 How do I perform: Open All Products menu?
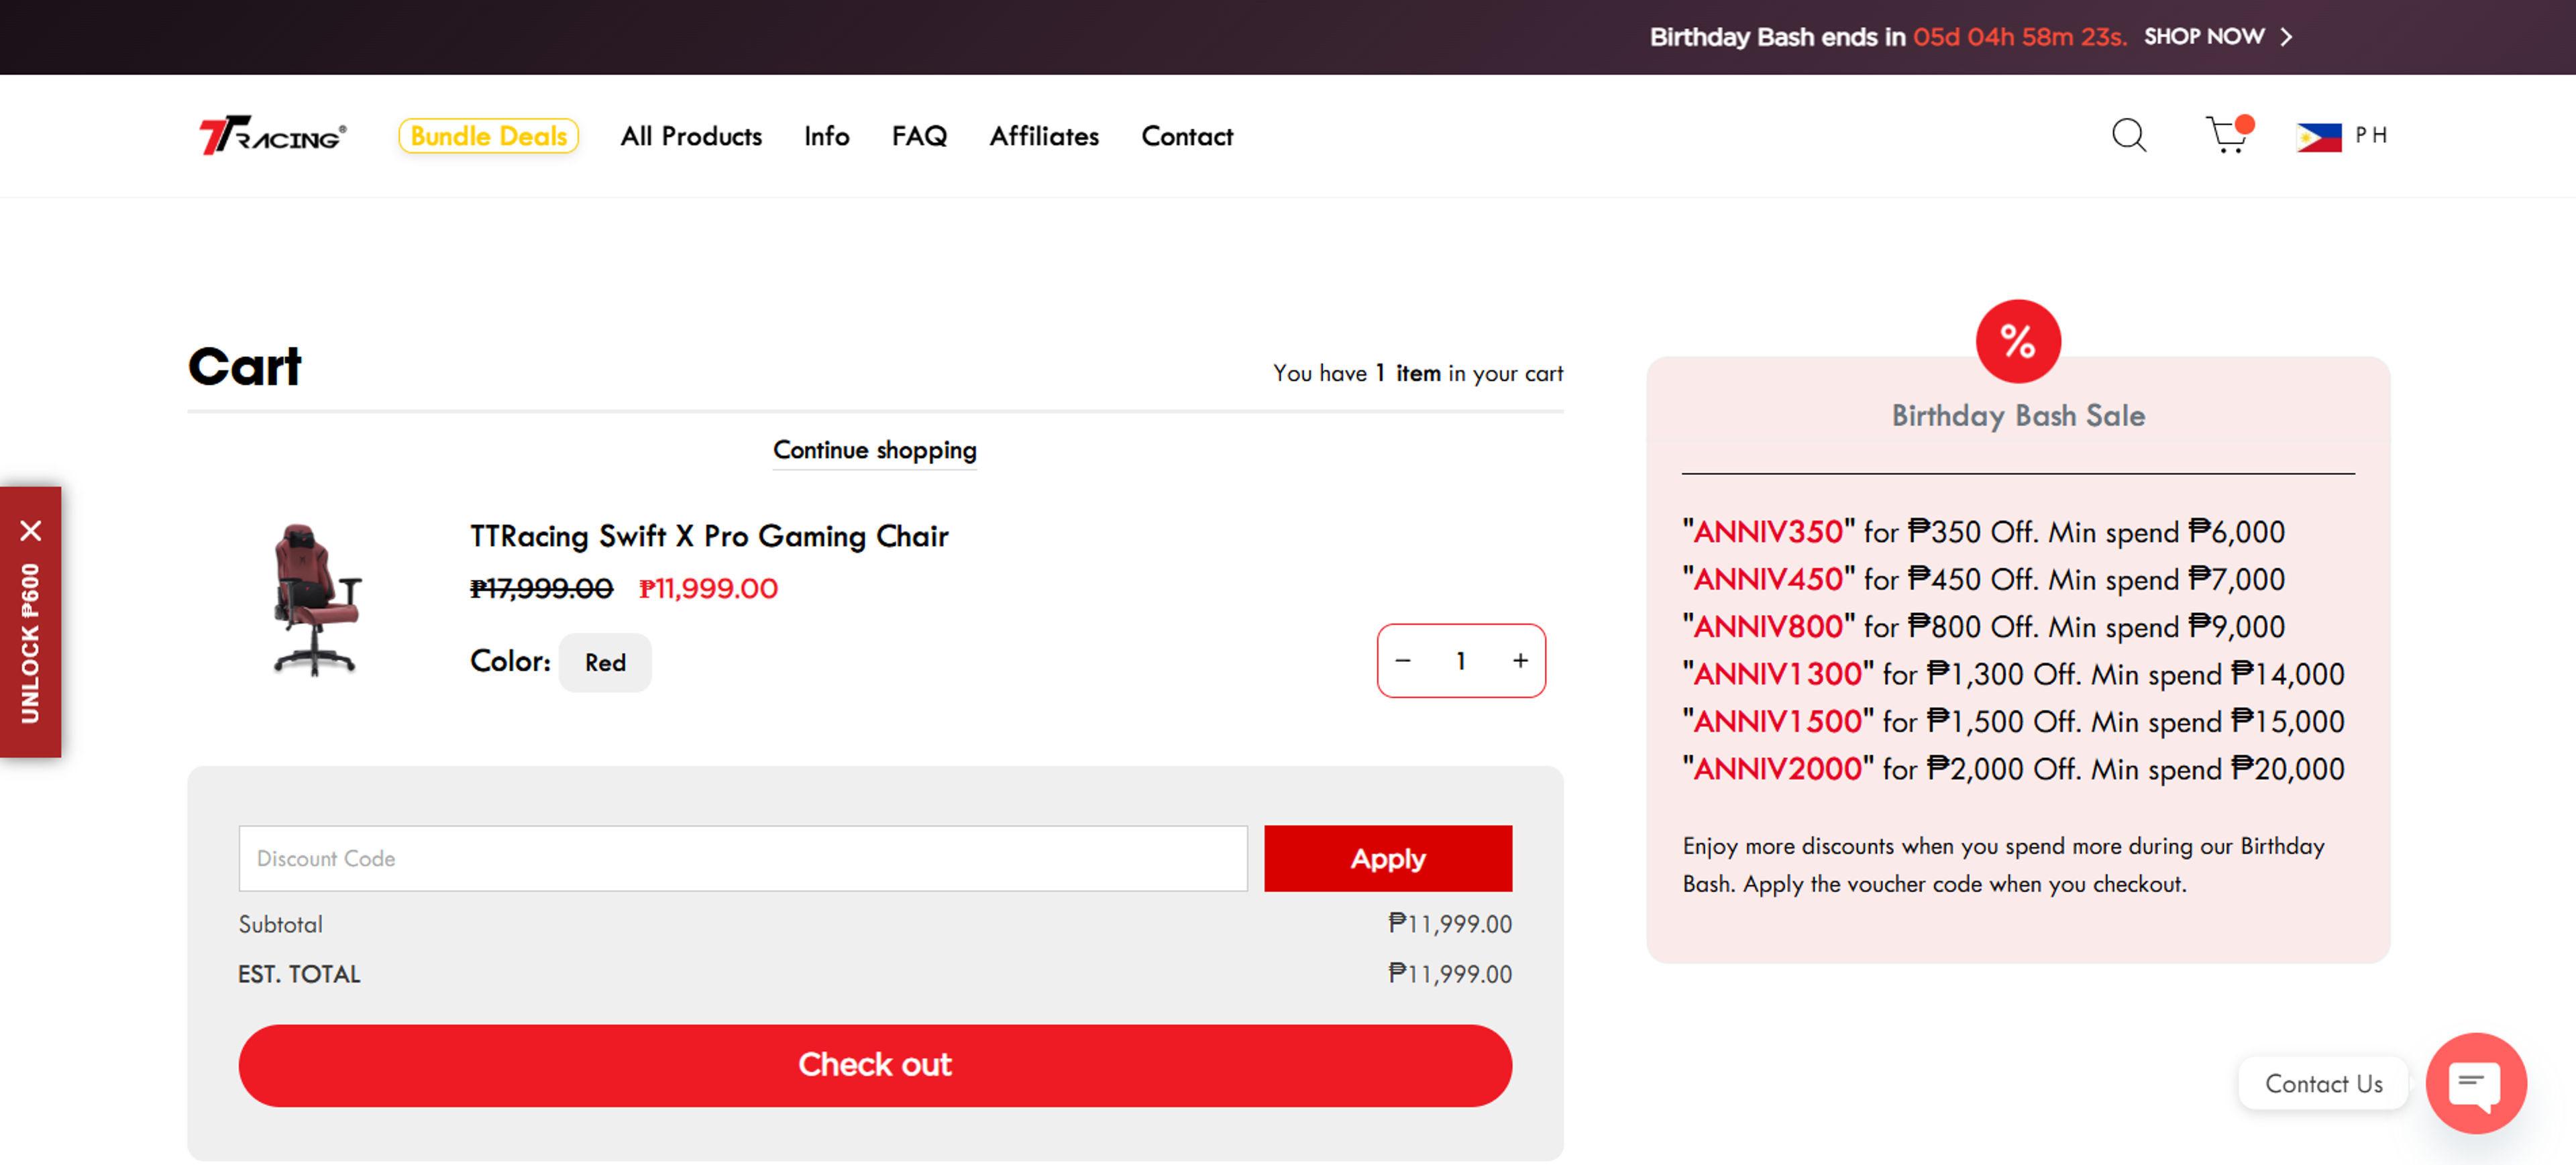[x=691, y=136]
